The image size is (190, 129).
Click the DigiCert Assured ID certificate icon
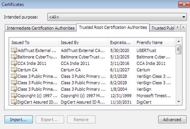click(x=14, y=102)
